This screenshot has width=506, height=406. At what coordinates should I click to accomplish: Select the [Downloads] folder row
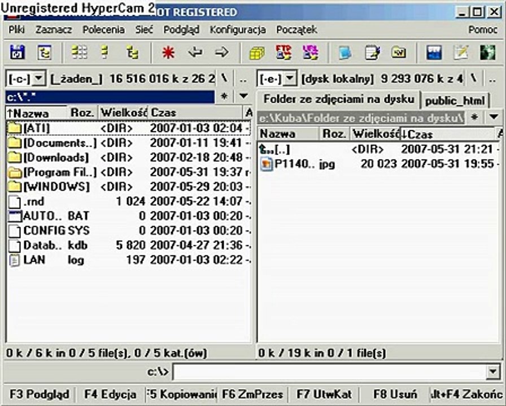point(128,157)
